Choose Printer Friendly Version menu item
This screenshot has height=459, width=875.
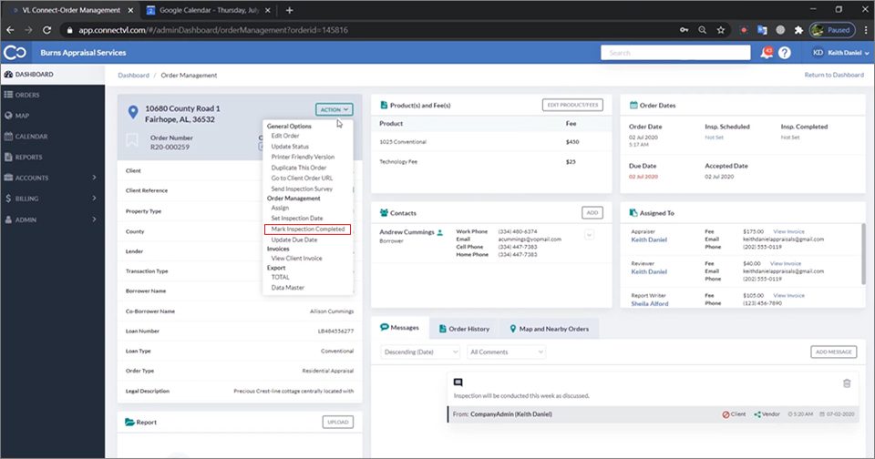tap(303, 157)
